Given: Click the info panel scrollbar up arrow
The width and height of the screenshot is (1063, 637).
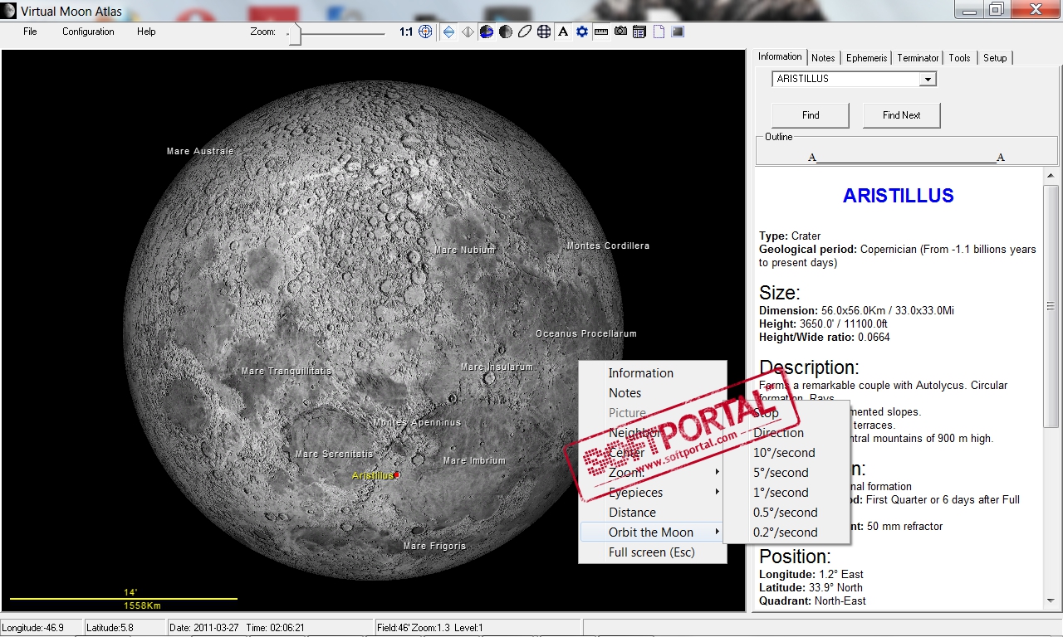Looking at the screenshot, I should (x=1051, y=176).
